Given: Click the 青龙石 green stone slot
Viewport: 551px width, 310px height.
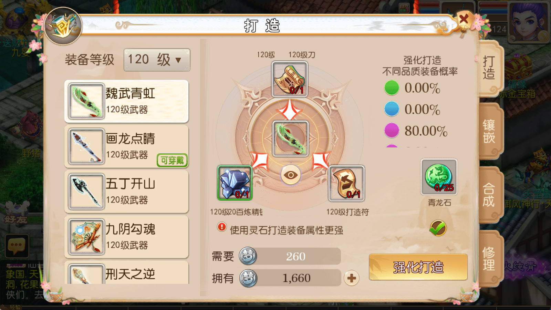Looking at the screenshot, I should tap(439, 177).
